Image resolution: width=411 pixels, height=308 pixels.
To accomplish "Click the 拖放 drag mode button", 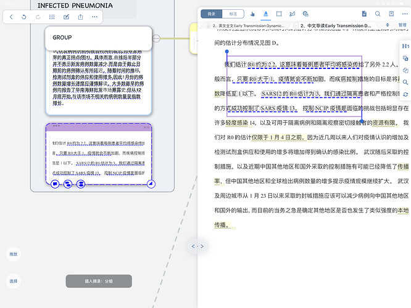I will pyautogui.click(x=14, y=254).
